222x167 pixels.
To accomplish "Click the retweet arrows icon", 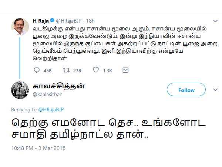I will point(66,70).
